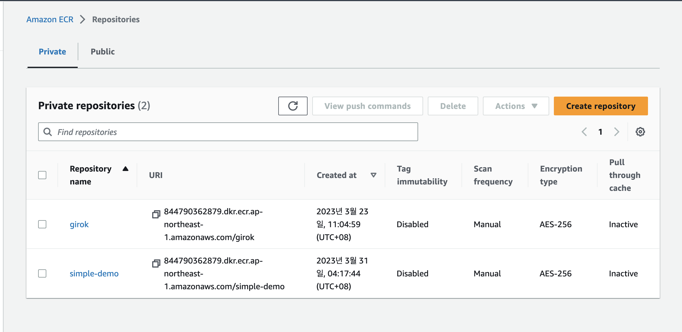Select the Private tab

tap(52, 52)
